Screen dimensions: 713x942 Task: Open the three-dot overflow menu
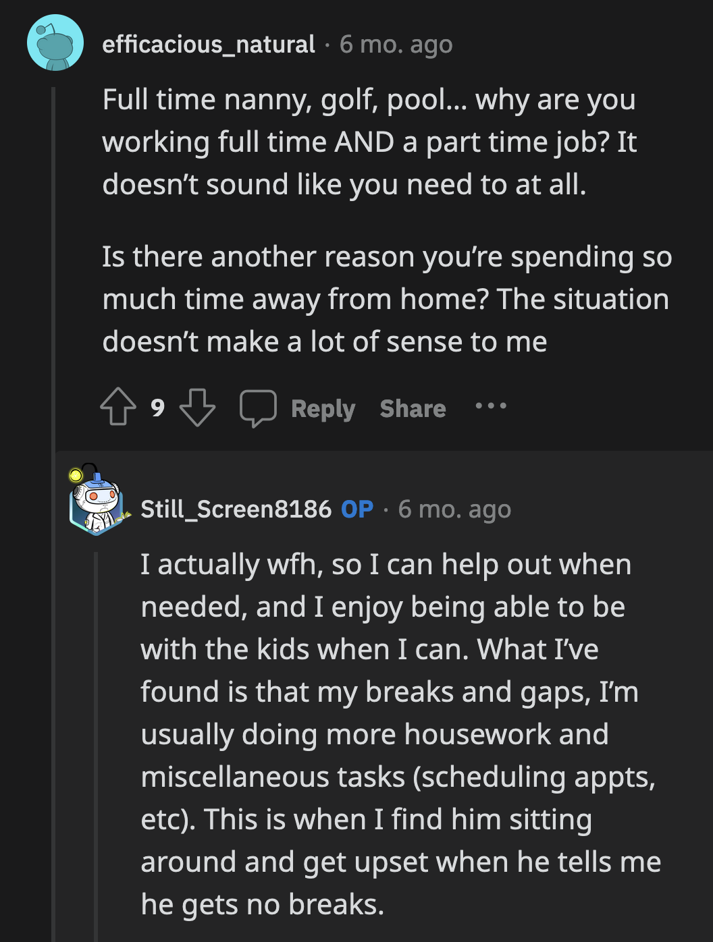coord(491,406)
